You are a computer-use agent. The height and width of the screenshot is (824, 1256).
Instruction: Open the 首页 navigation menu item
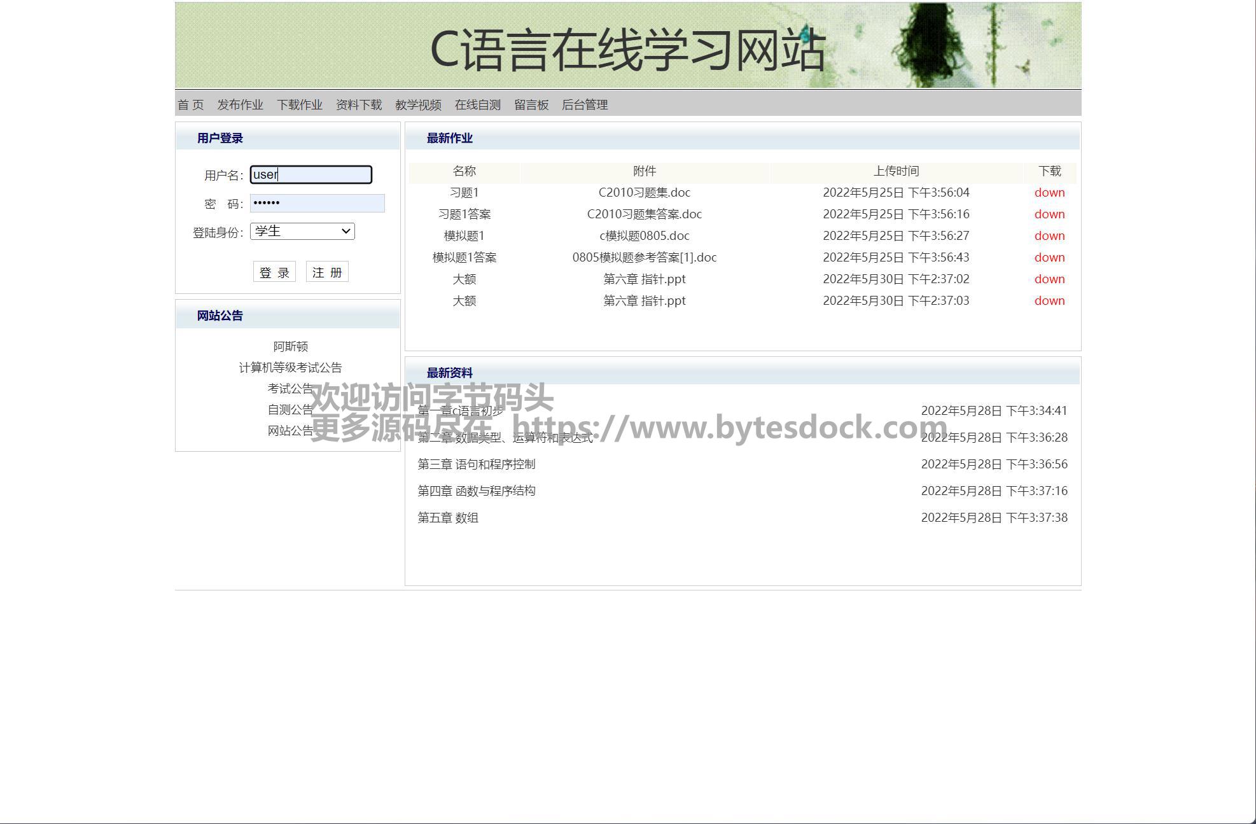tap(190, 105)
